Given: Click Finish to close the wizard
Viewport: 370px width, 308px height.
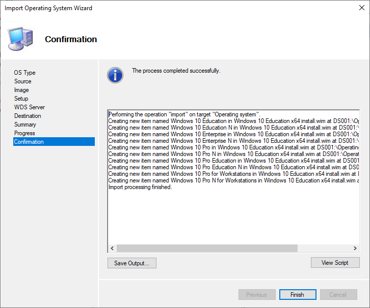Looking at the screenshot, I should click(x=297, y=295).
